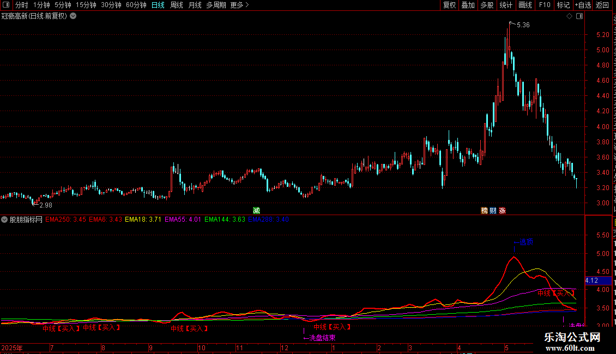Click the EMA55: 4.01 value label
This screenshot has width=616, height=354.
(x=183, y=219)
